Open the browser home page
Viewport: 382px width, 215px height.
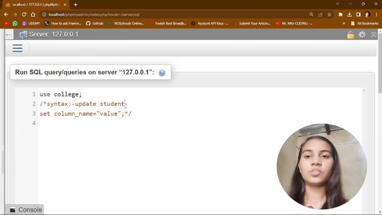point(33,14)
